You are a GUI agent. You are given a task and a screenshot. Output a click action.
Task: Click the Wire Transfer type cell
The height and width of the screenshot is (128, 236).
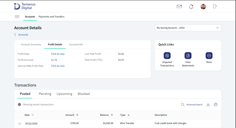coord(127,123)
